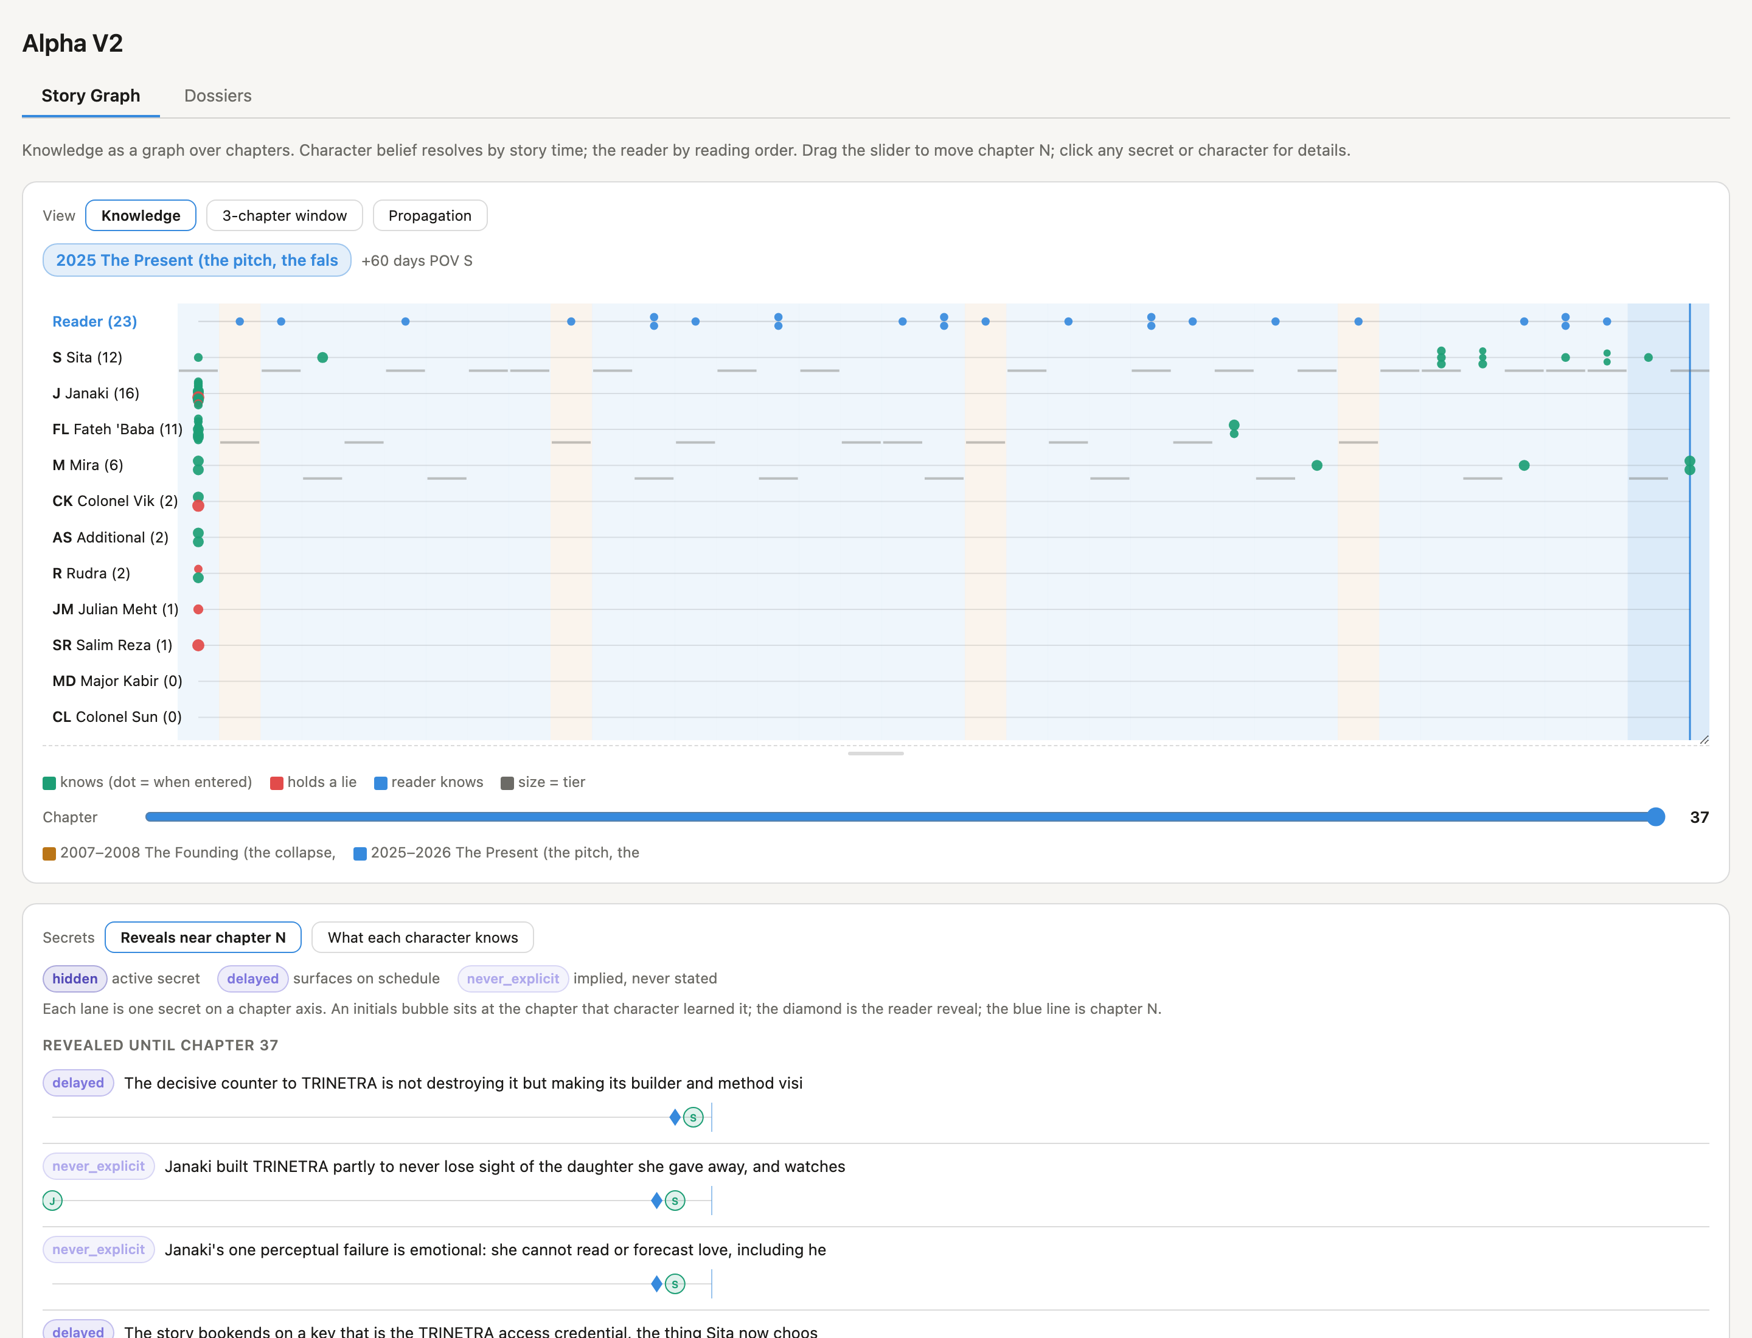The width and height of the screenshot is (1752, 1338).
Task: Click the 2025 The Present chapter pill
Action: click(x=196, y=260)
